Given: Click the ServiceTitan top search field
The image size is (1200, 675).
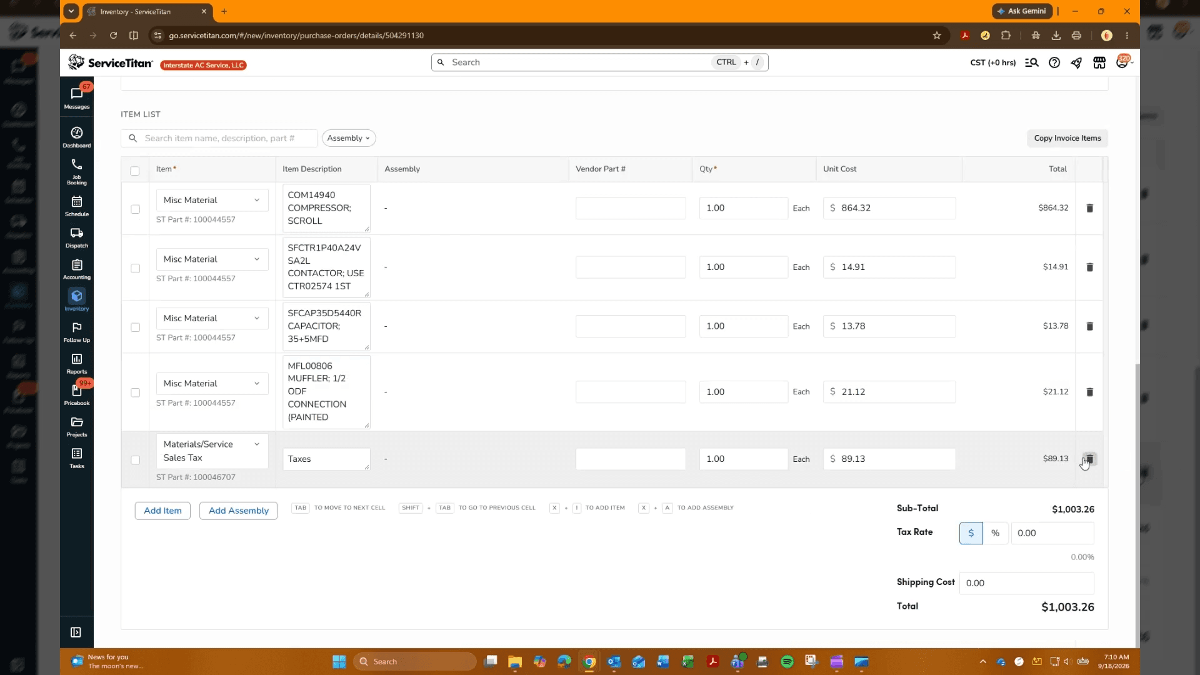Looking at the screenshot, I should pos(599,62).
